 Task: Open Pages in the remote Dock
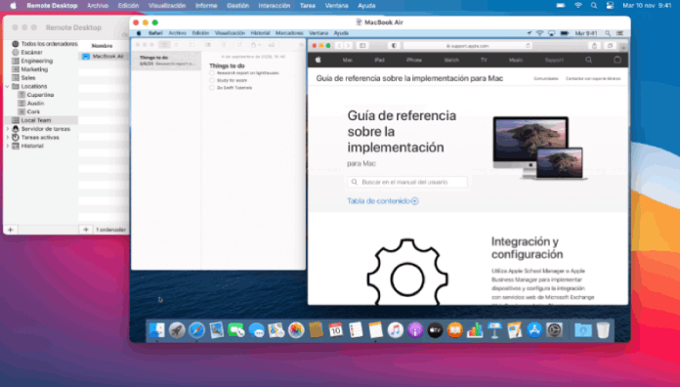[514, 330]
